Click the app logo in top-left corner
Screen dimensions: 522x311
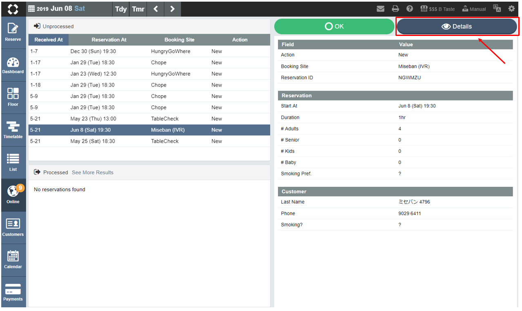coord(13,9)
